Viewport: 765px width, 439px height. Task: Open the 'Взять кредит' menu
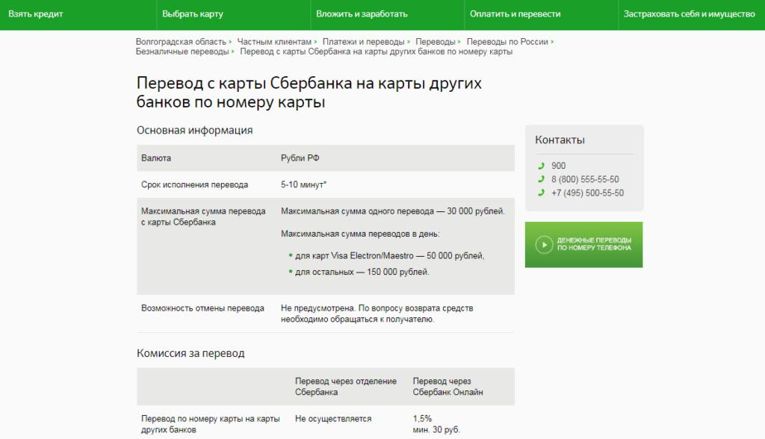click(36, 14)
